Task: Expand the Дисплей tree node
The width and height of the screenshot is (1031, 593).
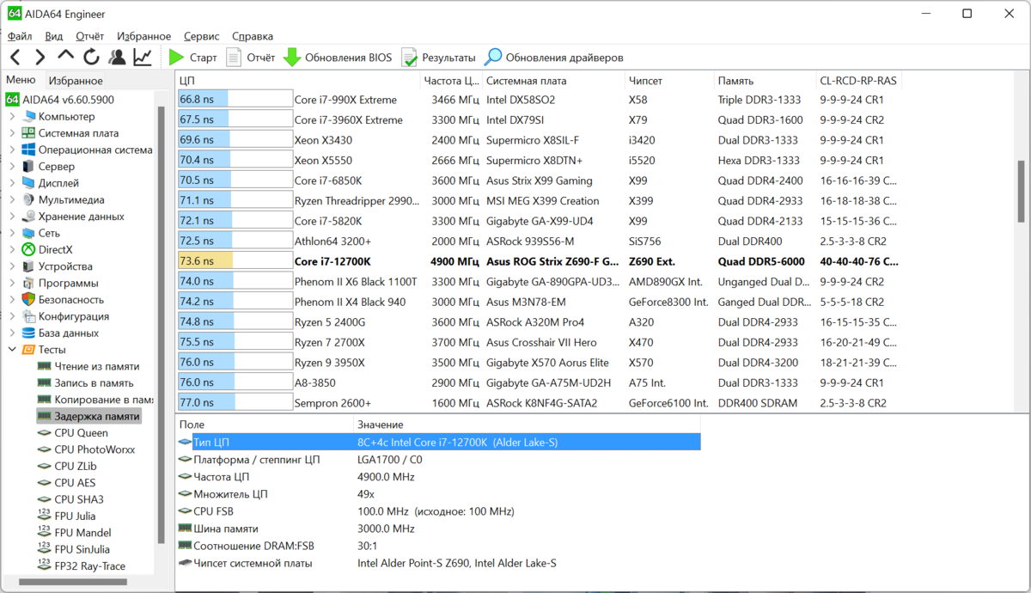Action: click(12, 183)
